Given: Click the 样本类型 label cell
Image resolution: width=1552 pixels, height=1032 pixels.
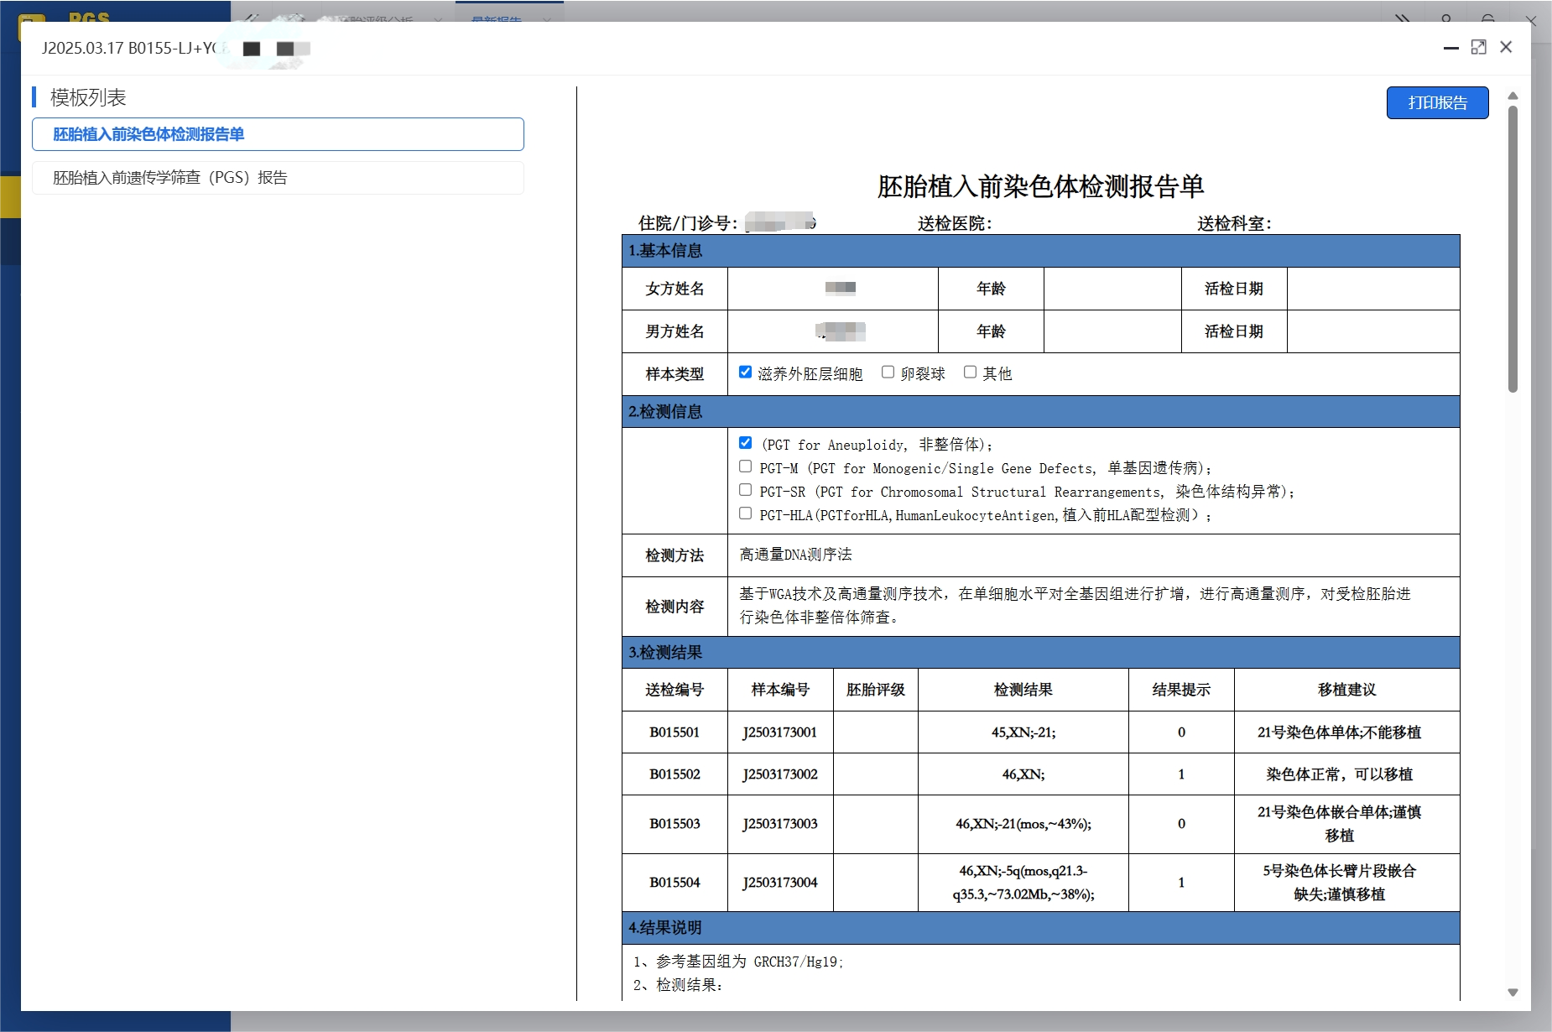Looking at the screenshot, I should pos(674,374).
